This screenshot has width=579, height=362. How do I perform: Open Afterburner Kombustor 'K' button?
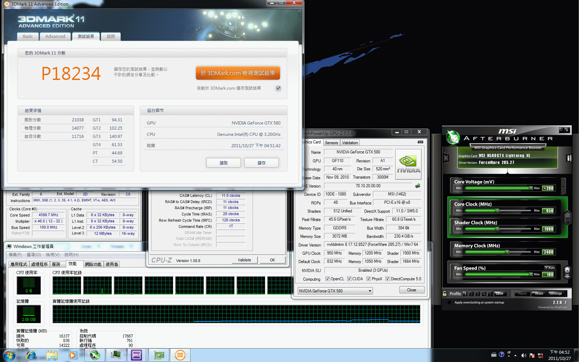(446, 158)
